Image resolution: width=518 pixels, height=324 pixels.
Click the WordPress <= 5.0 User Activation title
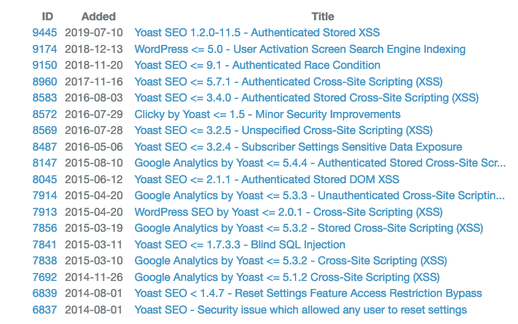click(x=300, y=49)
